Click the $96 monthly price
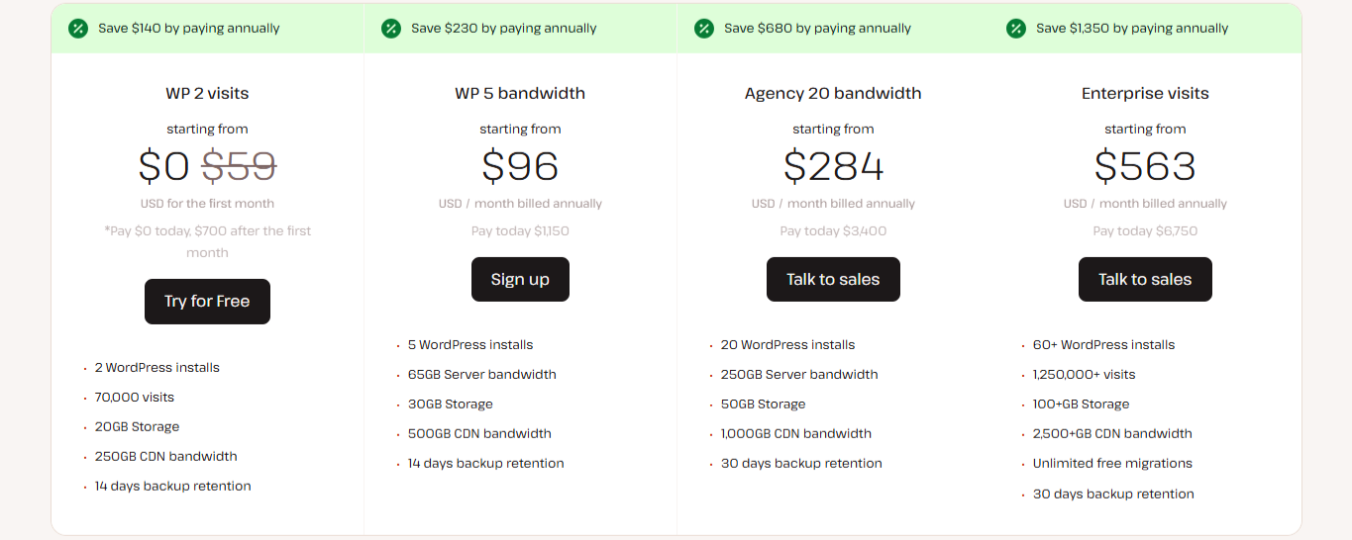 coord(520,166)
